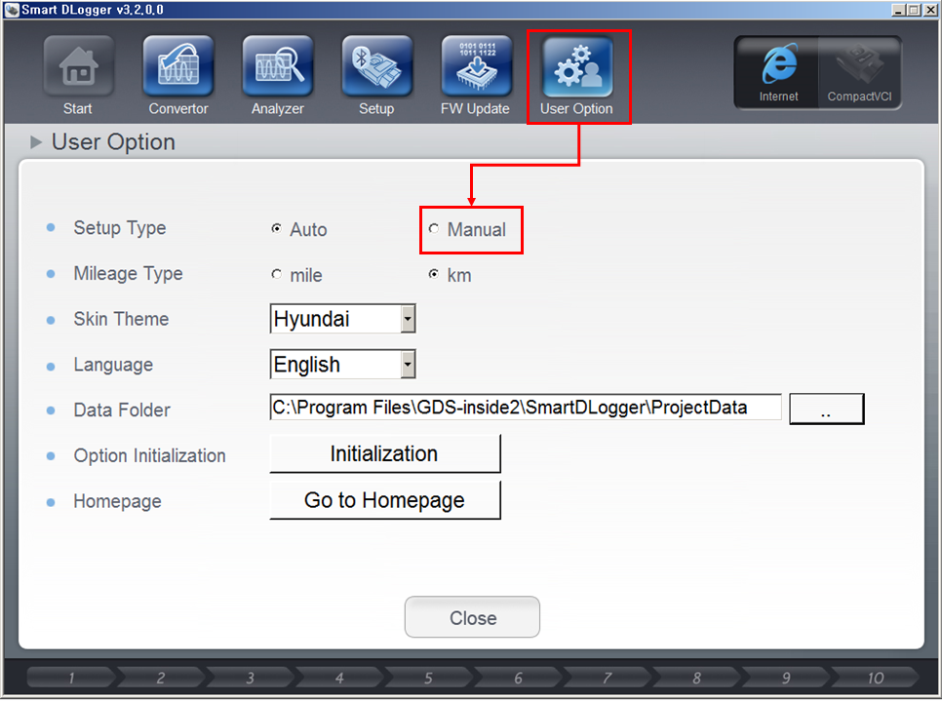
Task: Click the Language label
Action: [113, 365]
